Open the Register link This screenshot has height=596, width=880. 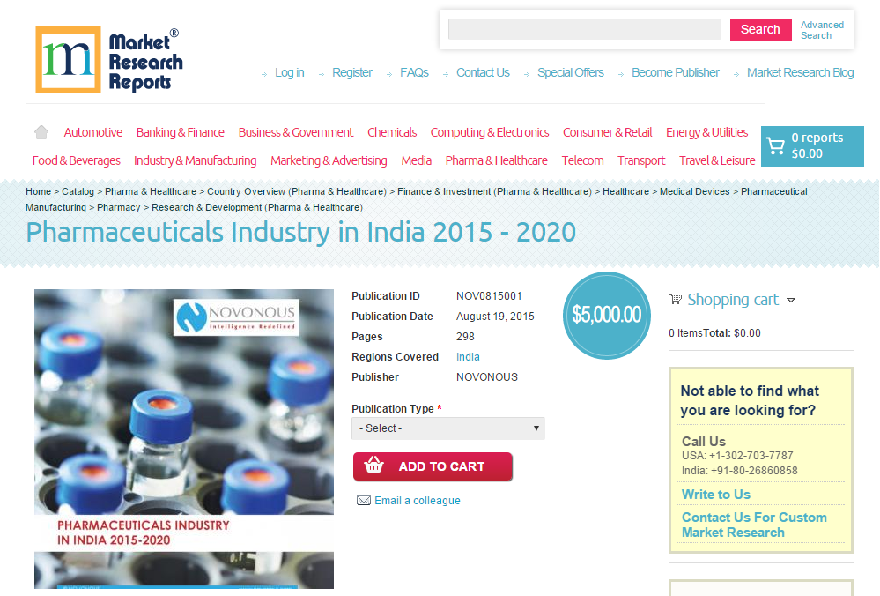351,73
